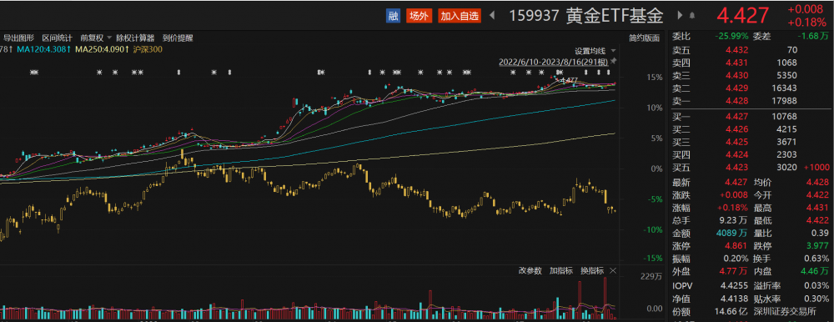This screenshot has height=322, width=834.
Task: Click the first event star marker on chart
Action: pos(34,73)
